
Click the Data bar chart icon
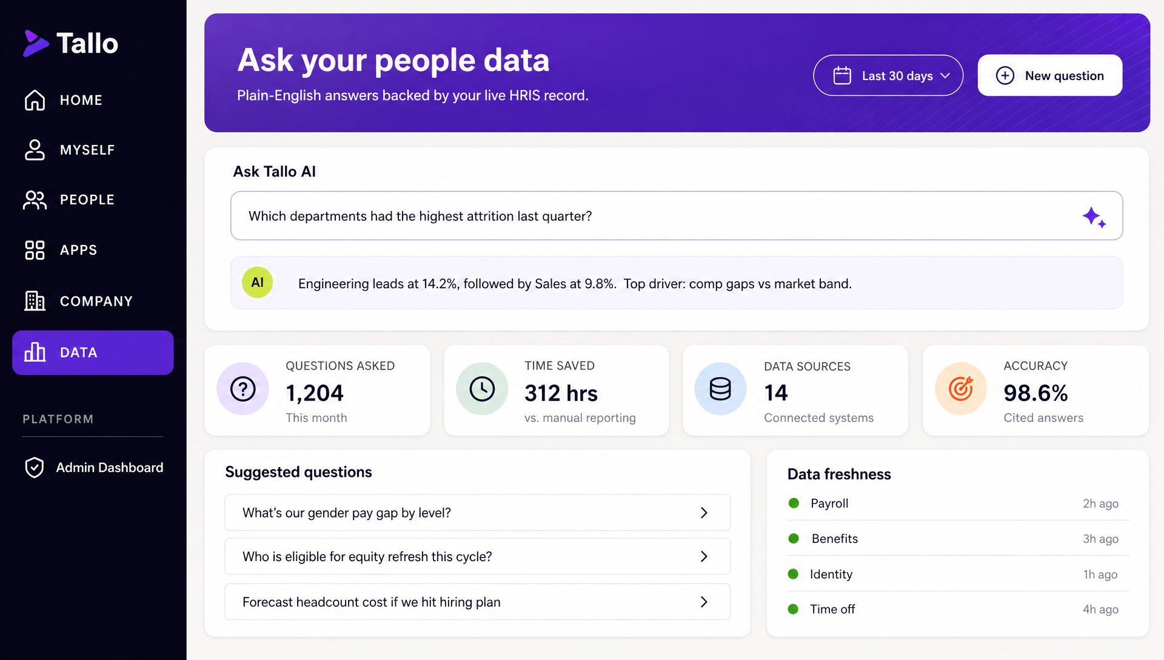point(35,352)
